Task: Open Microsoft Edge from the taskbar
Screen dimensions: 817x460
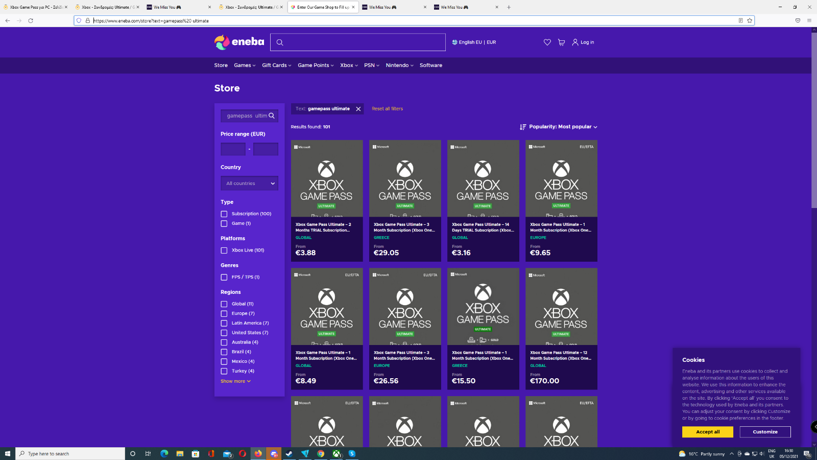Action: click(164, 453)
